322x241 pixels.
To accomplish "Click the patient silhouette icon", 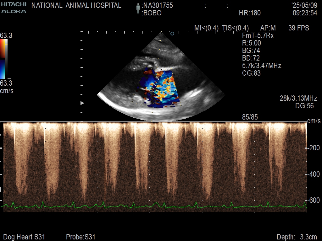I will (x=138, y=9).
